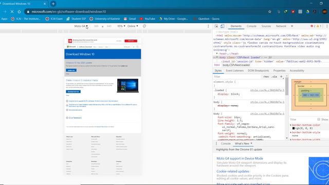Image resolution: width=329 pixels, height=185 pixels.
Task: Add a new style rule
Action: click(281, 77)
